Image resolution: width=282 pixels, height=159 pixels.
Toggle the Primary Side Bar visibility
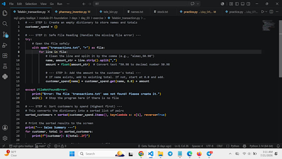tap(237, 4)
